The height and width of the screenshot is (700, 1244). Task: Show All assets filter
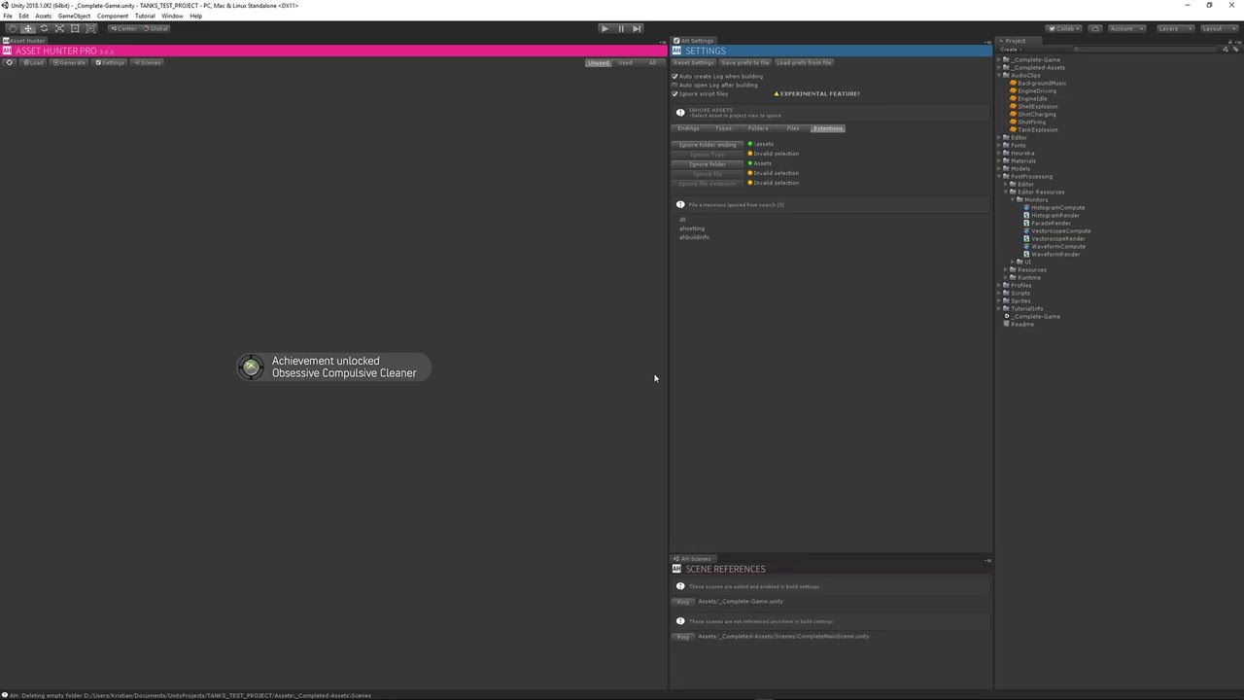point(652,63)
